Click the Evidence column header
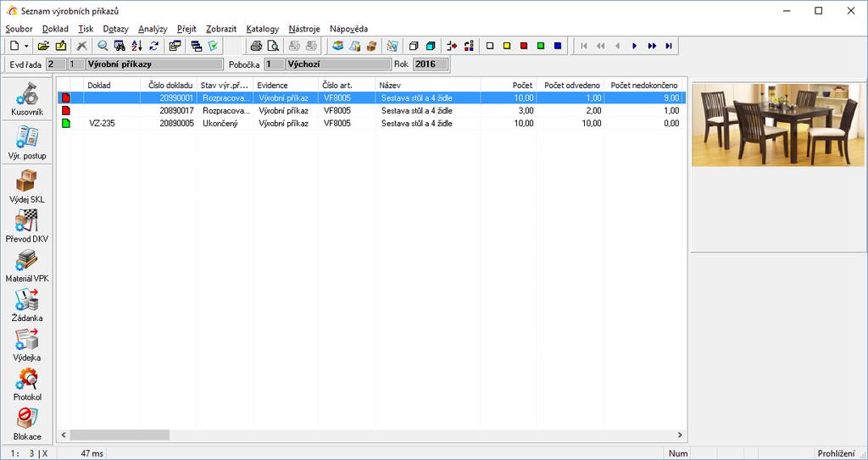Screen dimensions: 868x460 (285, 86)
